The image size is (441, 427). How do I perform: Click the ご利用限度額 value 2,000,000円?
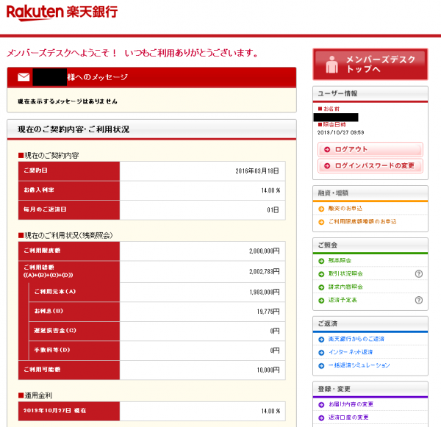point(265,251)
